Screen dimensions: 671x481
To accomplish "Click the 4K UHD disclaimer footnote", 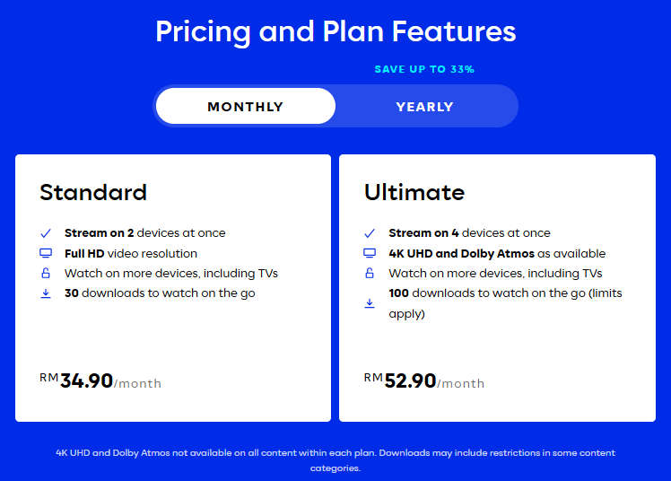I will [335, 460].
